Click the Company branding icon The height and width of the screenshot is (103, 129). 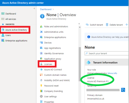(41, 91)
